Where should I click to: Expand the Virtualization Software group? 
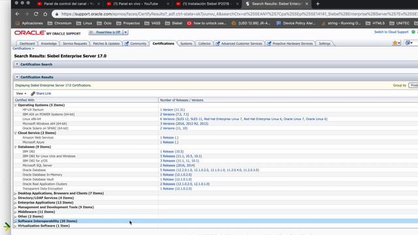[16, 226]
